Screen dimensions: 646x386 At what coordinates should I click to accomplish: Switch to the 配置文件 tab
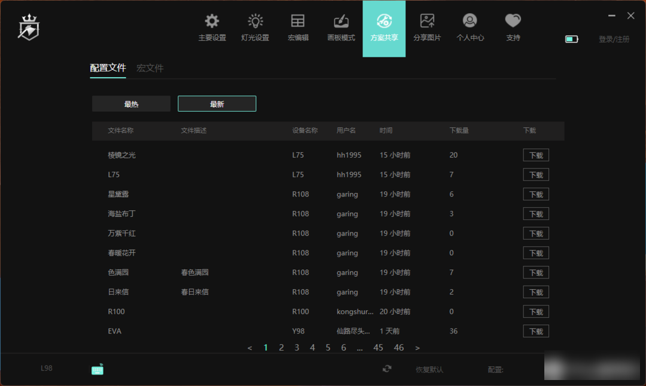pos(108,68)
